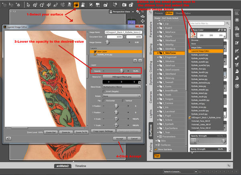Select the Scale tool icon
This screenshot has width=241, height=175.
click(55, 5)
